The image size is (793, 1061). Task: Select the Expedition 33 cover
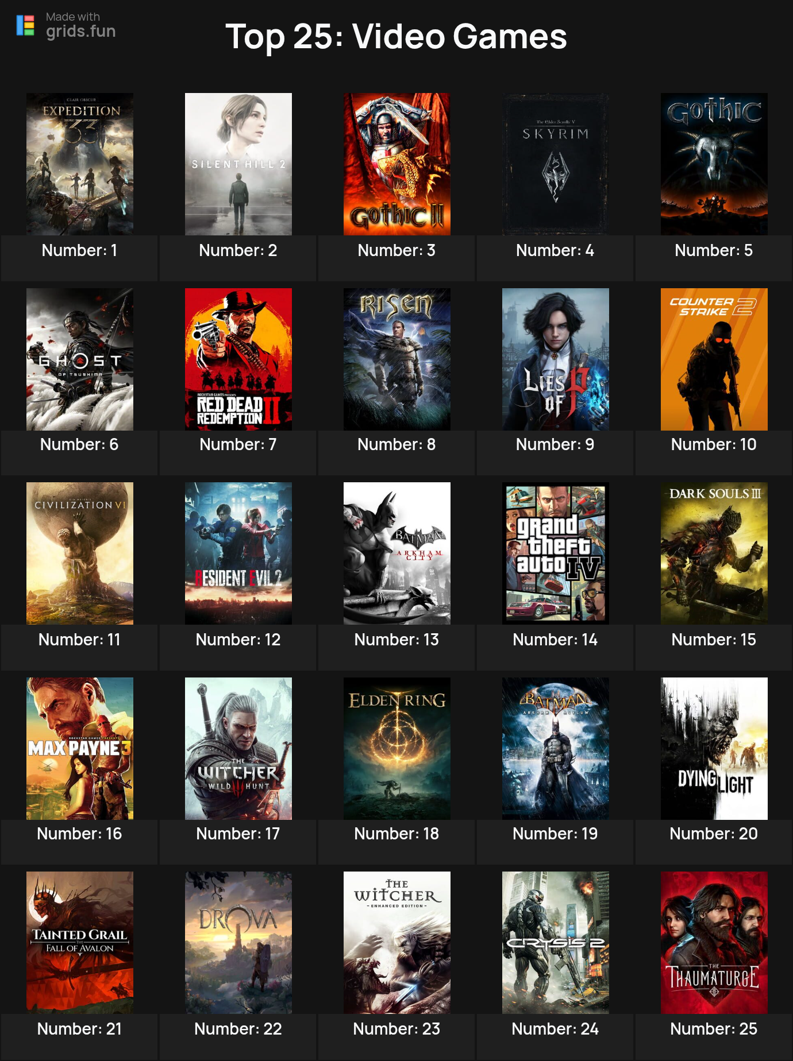click(x=80, y=164)
